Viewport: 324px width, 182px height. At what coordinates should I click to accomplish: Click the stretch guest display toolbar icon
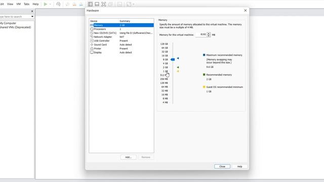129,4
